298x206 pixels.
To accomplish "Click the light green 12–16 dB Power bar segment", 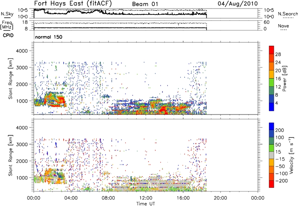I will tap(272, 82).
